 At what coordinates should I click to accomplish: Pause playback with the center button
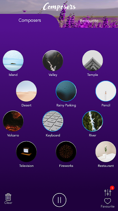pos(60,200)
